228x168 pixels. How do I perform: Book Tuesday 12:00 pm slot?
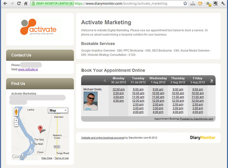point(138,101)
